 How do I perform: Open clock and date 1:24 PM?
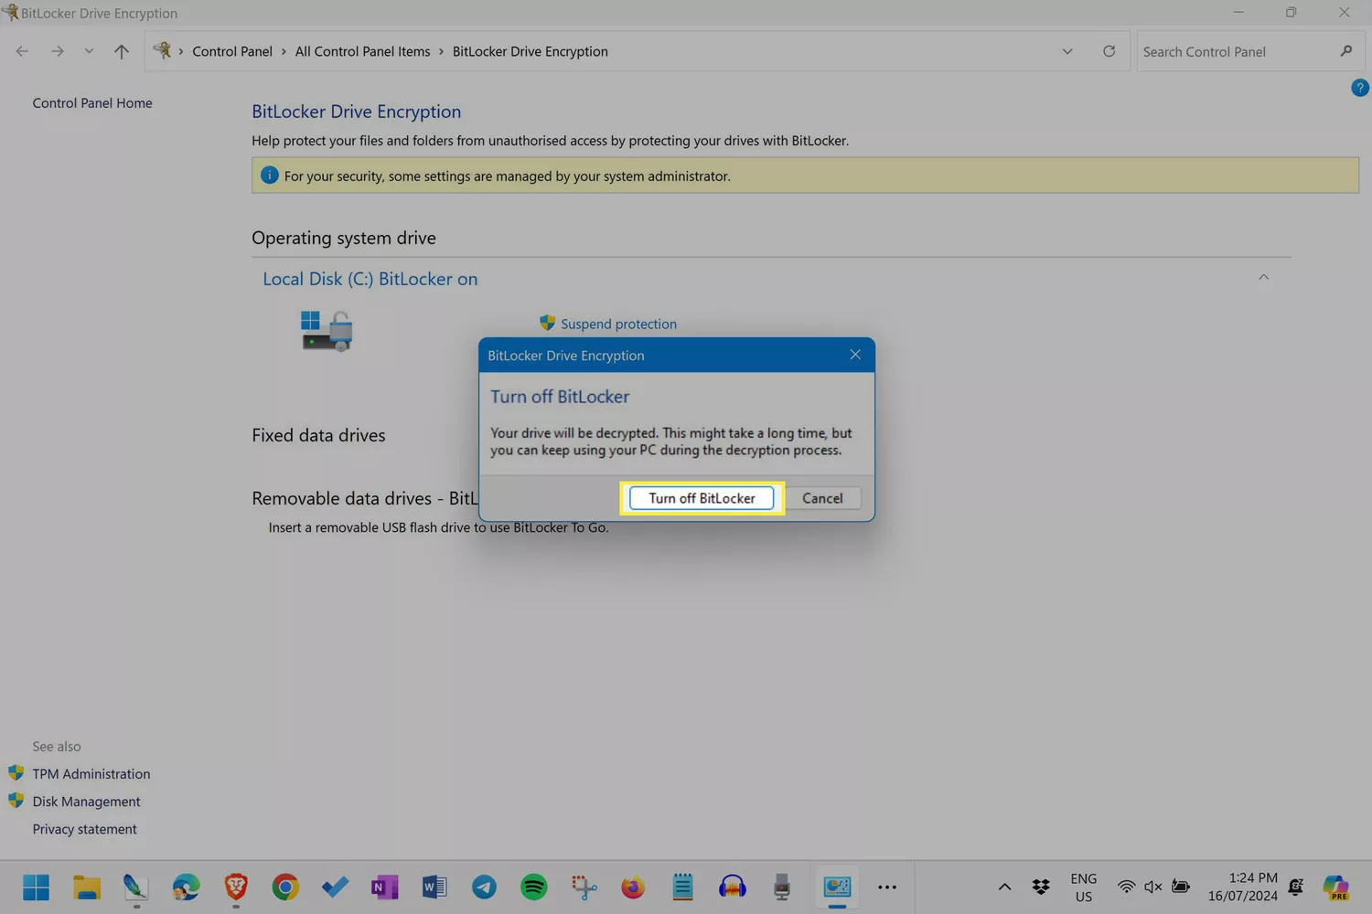[x=1242, y=887]
